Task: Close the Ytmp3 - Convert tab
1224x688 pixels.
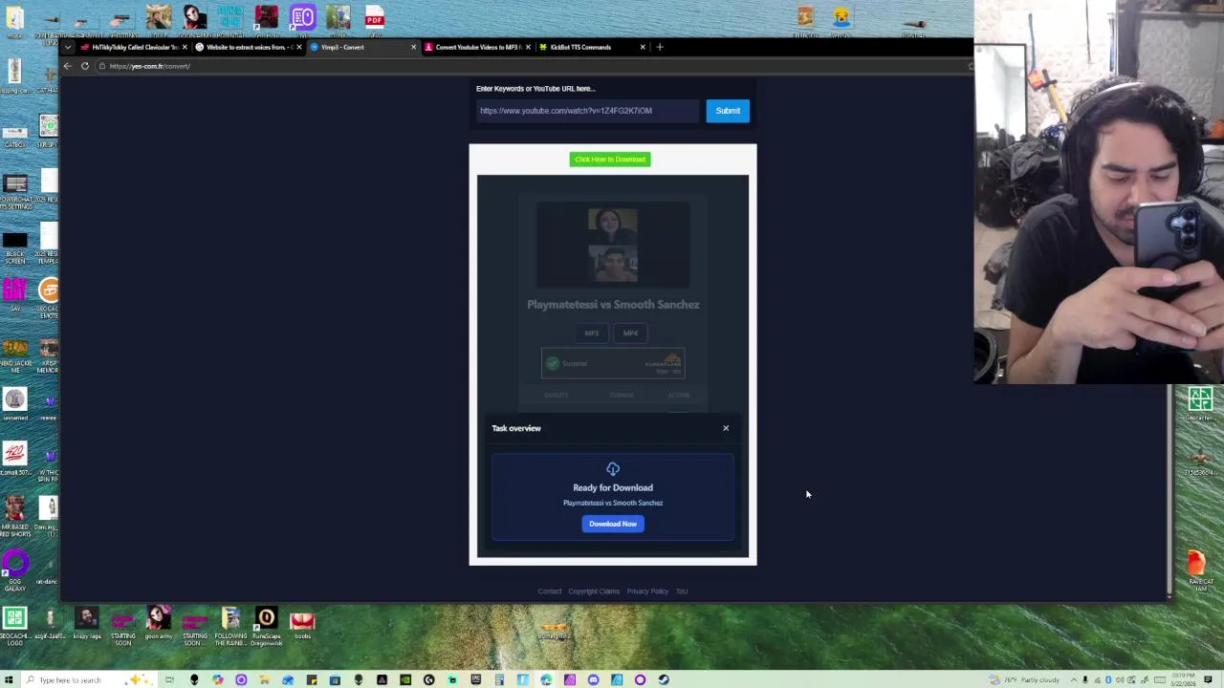Action: (x=413, y=47)
